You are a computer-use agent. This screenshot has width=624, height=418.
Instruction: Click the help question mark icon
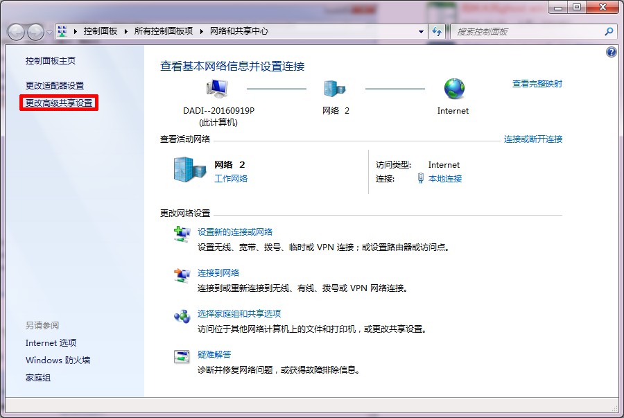coord(610,51)
